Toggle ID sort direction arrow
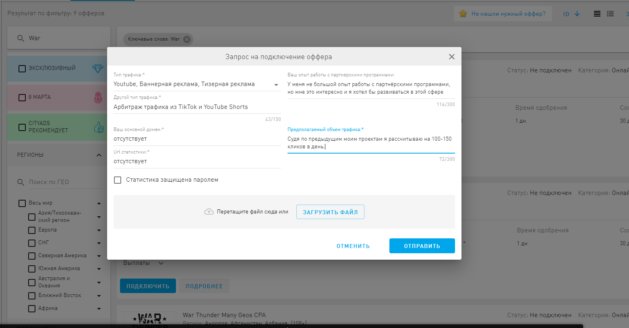Viewport: 629px width, 328px height. pos(577,14)
